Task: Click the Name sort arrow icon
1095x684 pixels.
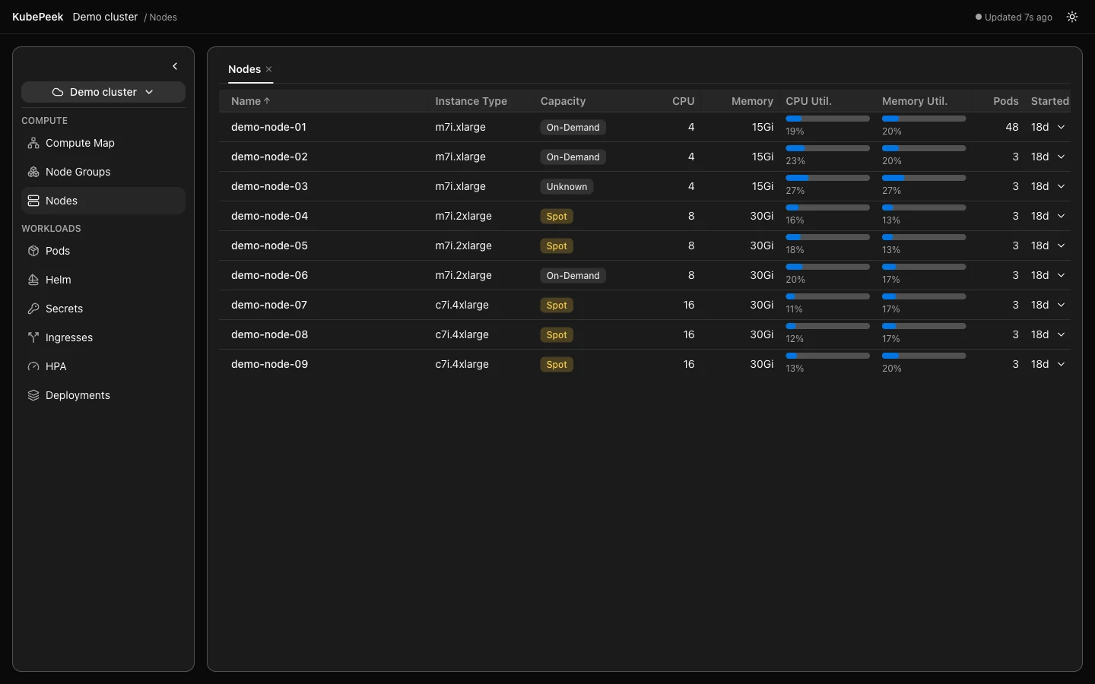Action: (267, 101)
